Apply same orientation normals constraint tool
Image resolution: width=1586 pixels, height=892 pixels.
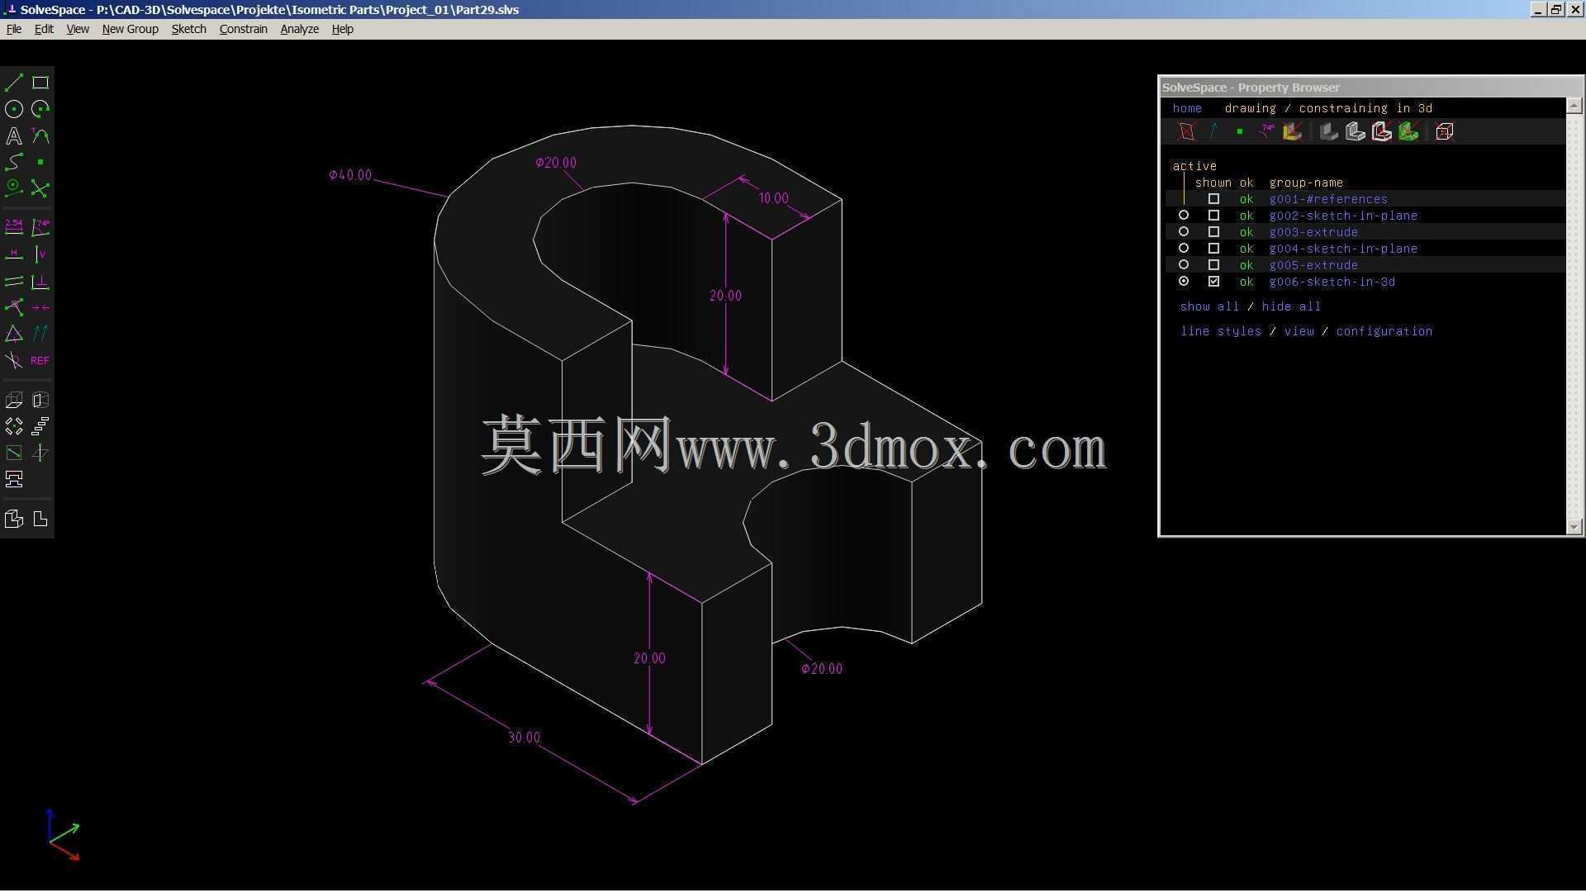40,334
